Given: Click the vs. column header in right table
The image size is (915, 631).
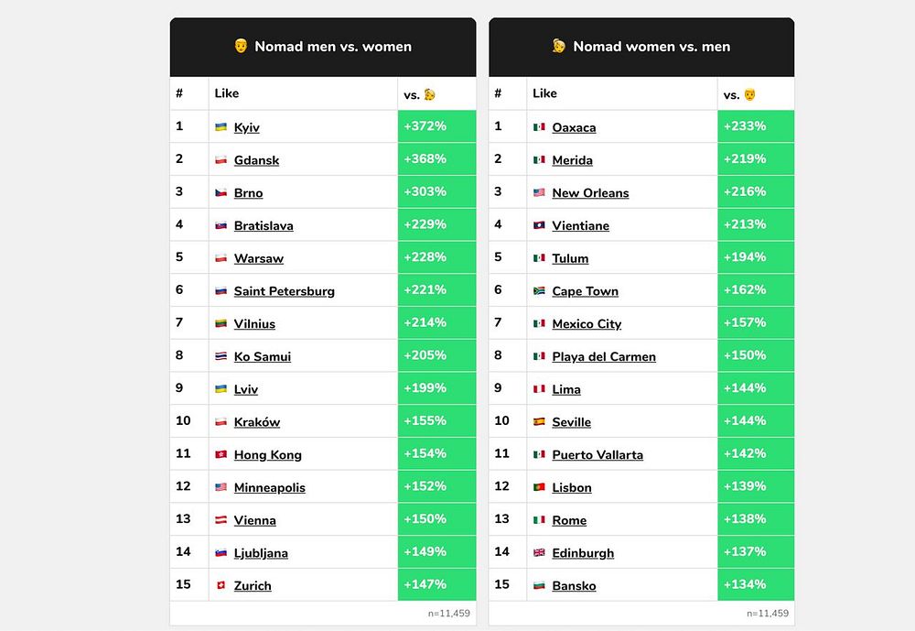Looking at the screenshot, I should click(739, 94).
